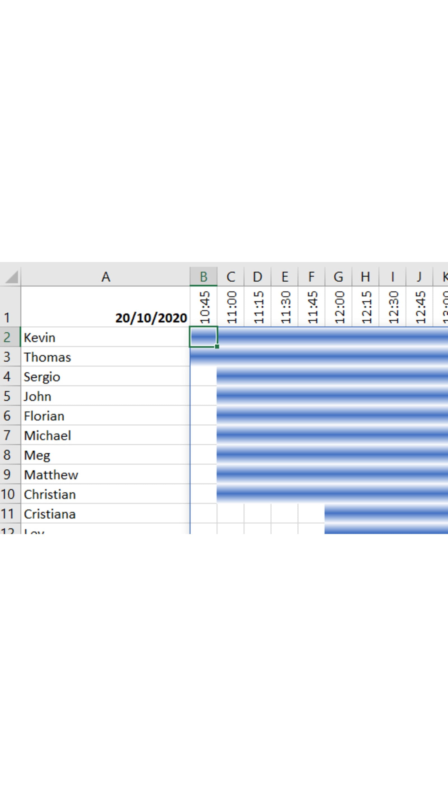Select empty cell D11 in Cristiana's row
This screenshot has height=796, width=448.
pos(257,514)
